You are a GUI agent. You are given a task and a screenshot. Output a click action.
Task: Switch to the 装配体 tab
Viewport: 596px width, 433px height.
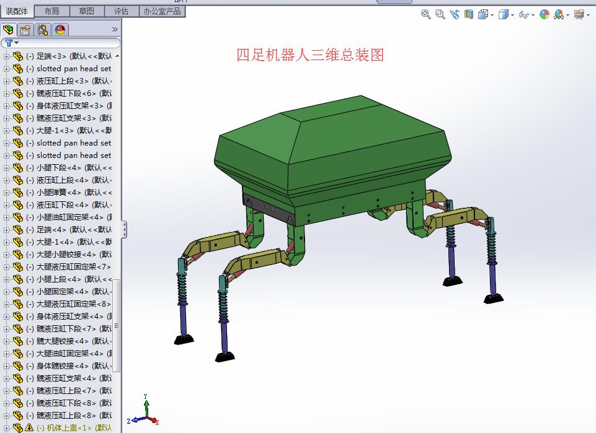click(x=17, y=11)
